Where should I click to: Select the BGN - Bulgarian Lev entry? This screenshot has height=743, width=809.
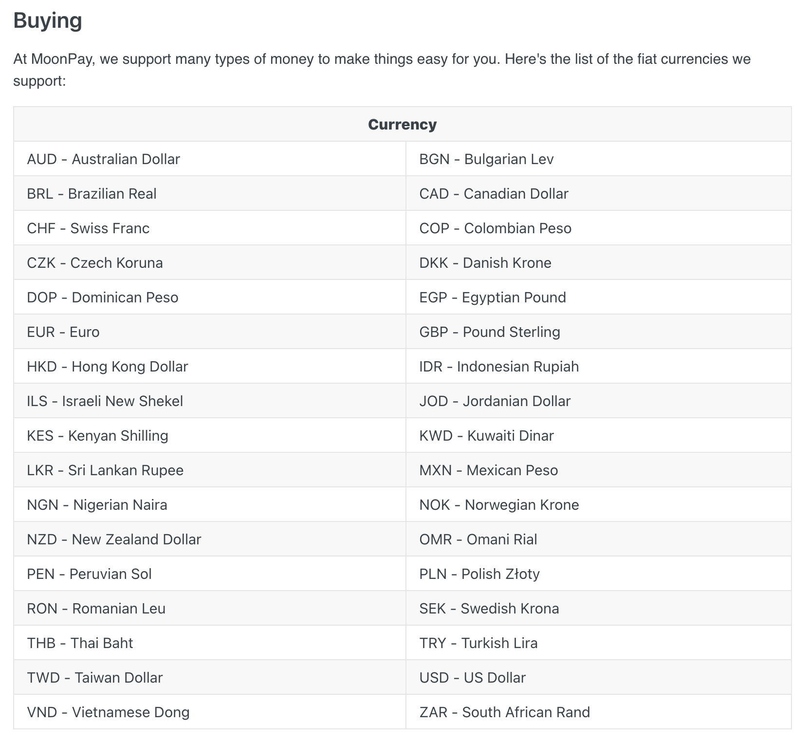(599, 159)
